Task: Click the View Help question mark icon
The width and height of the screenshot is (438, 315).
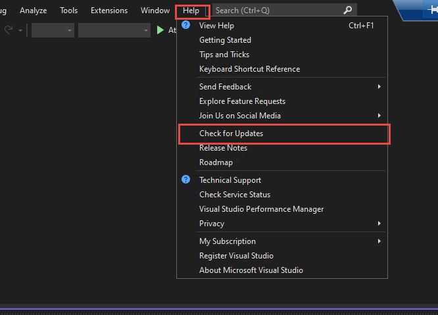Action: (x=185, y=25)
